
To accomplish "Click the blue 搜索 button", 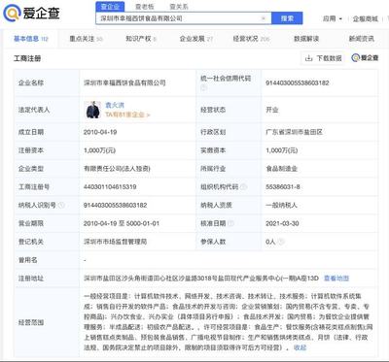I will pos(287,18).
